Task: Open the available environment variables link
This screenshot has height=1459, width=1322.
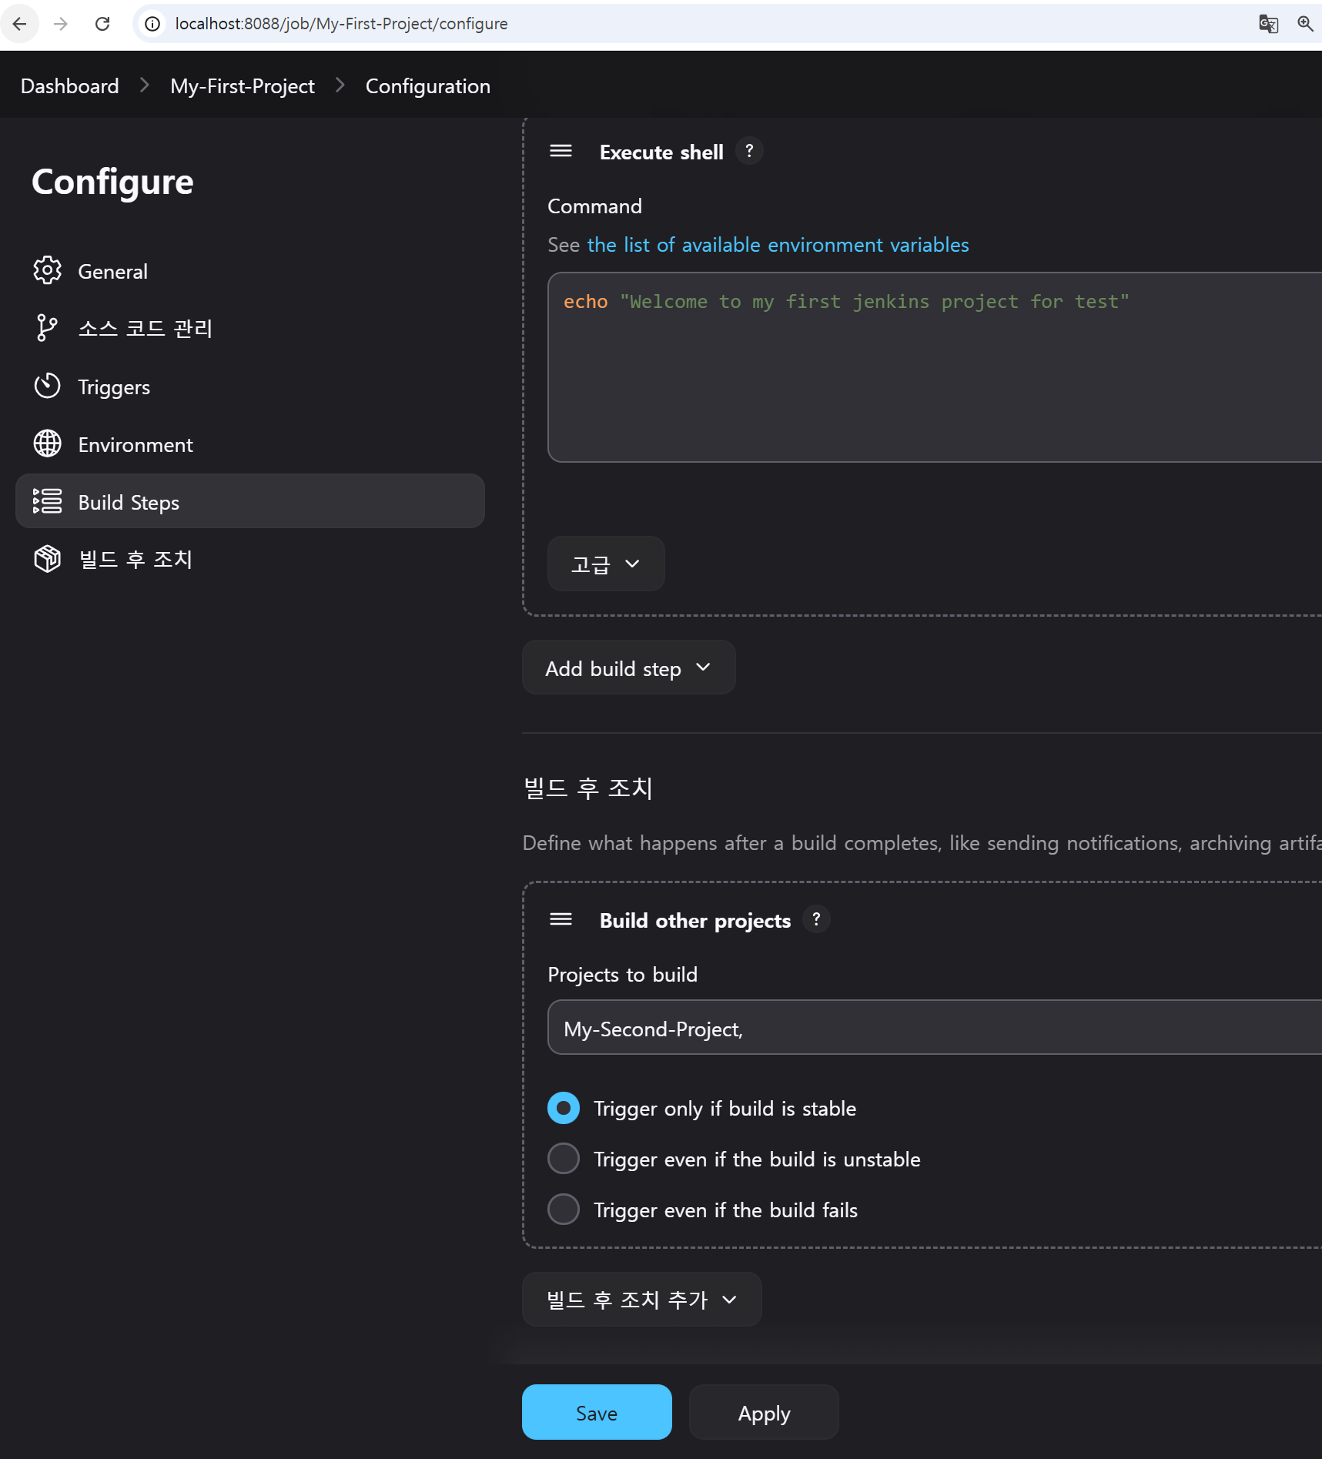Action: (778, 245)
